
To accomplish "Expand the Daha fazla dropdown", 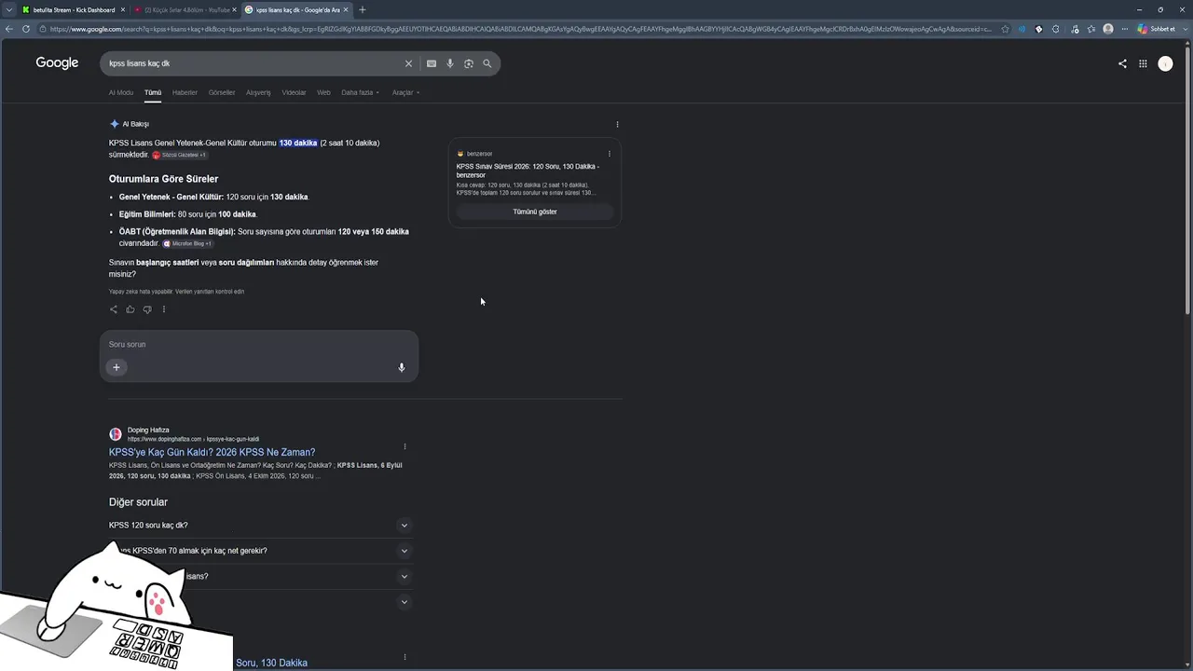I will pos(360,92).
